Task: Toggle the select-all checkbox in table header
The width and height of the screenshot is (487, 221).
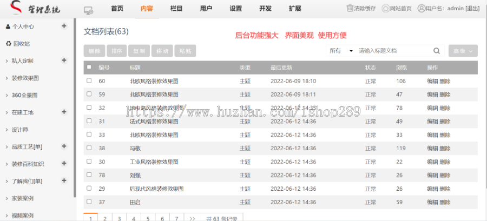Action: point(89,67)
